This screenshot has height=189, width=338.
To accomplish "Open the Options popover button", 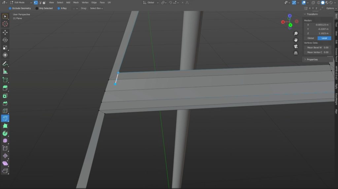I will click(330, 8).
